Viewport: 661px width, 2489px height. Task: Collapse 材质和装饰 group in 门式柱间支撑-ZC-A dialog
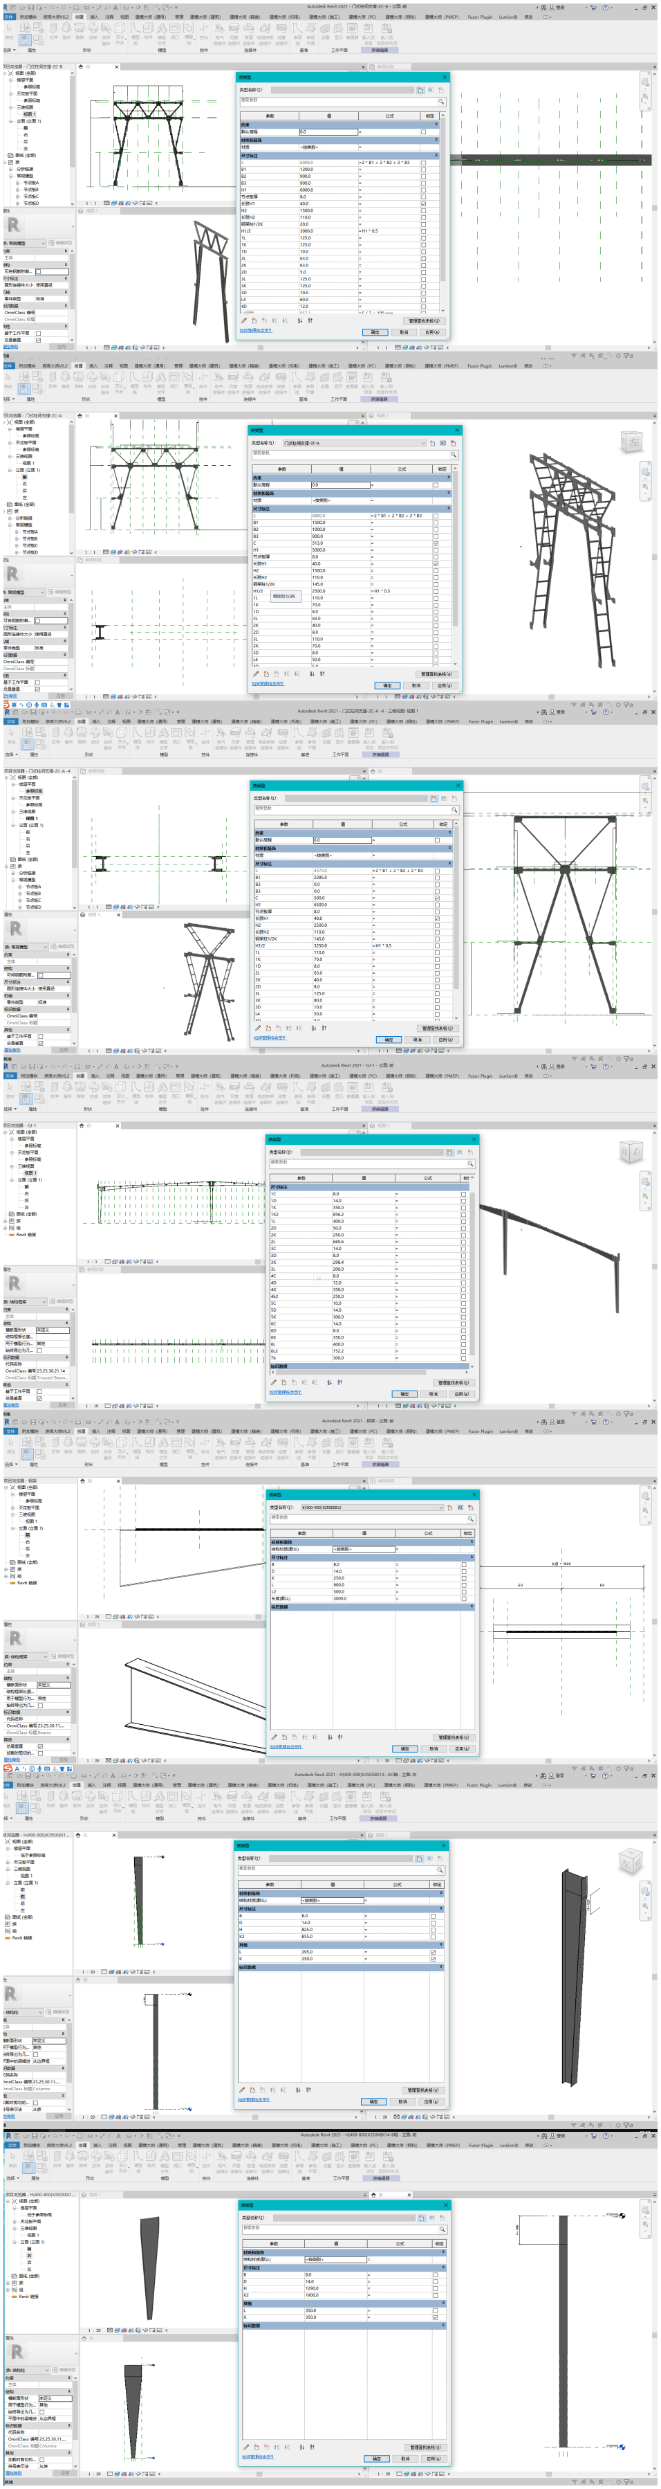[448, 493]
